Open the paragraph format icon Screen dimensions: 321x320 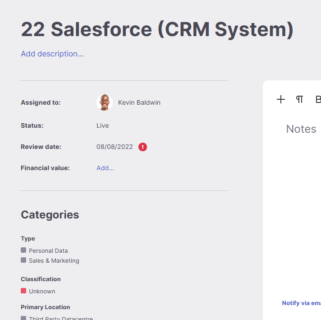[x=299, y=99]
